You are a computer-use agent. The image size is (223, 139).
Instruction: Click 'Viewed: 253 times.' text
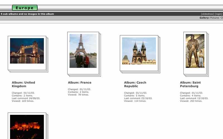[191, 101]
